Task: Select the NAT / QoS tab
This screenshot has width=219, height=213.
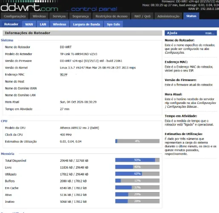Action: point(142,16)
